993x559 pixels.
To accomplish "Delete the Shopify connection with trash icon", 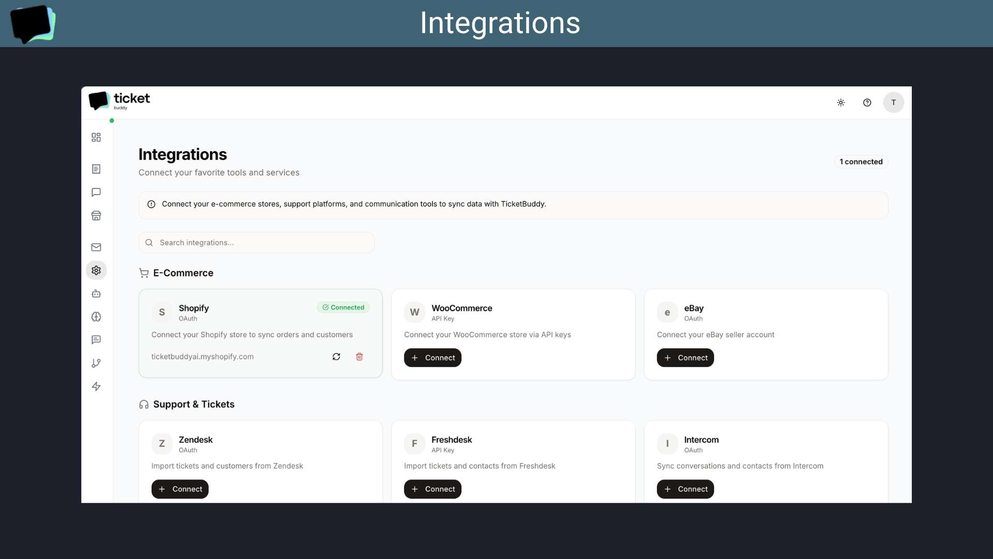I will pyautogui.click(x=359, y=357).
